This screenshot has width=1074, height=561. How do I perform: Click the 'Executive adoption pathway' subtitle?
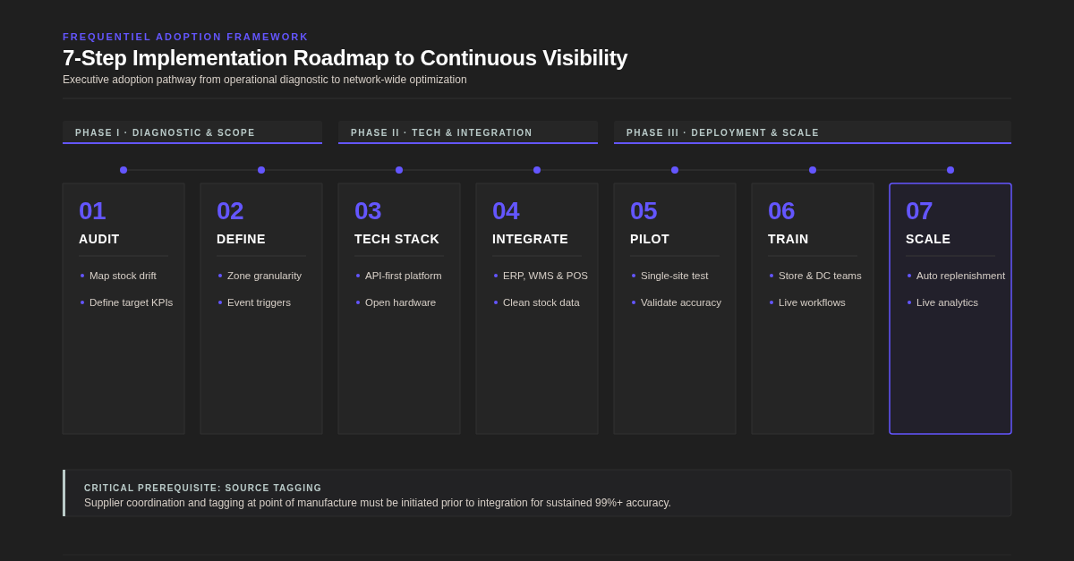[264, 80]
